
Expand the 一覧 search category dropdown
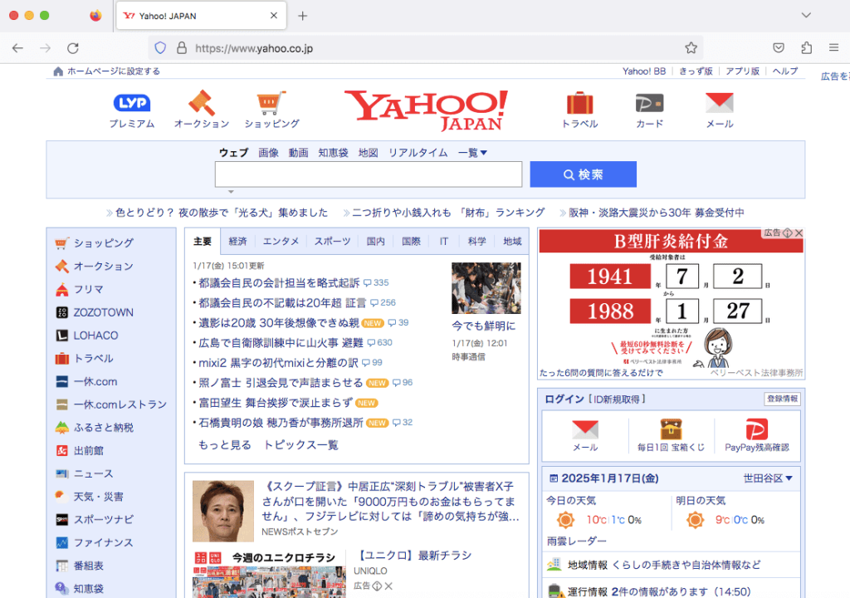(472, 153)
